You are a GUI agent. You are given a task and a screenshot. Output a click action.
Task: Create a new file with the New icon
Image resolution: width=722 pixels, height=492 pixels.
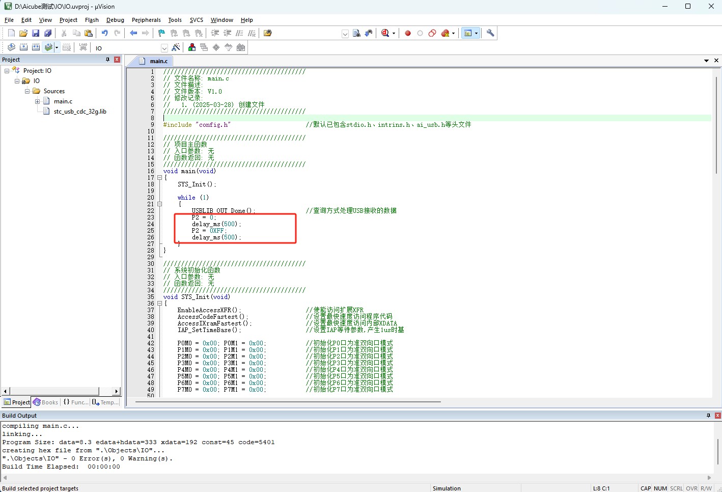(x=11, y=33)
